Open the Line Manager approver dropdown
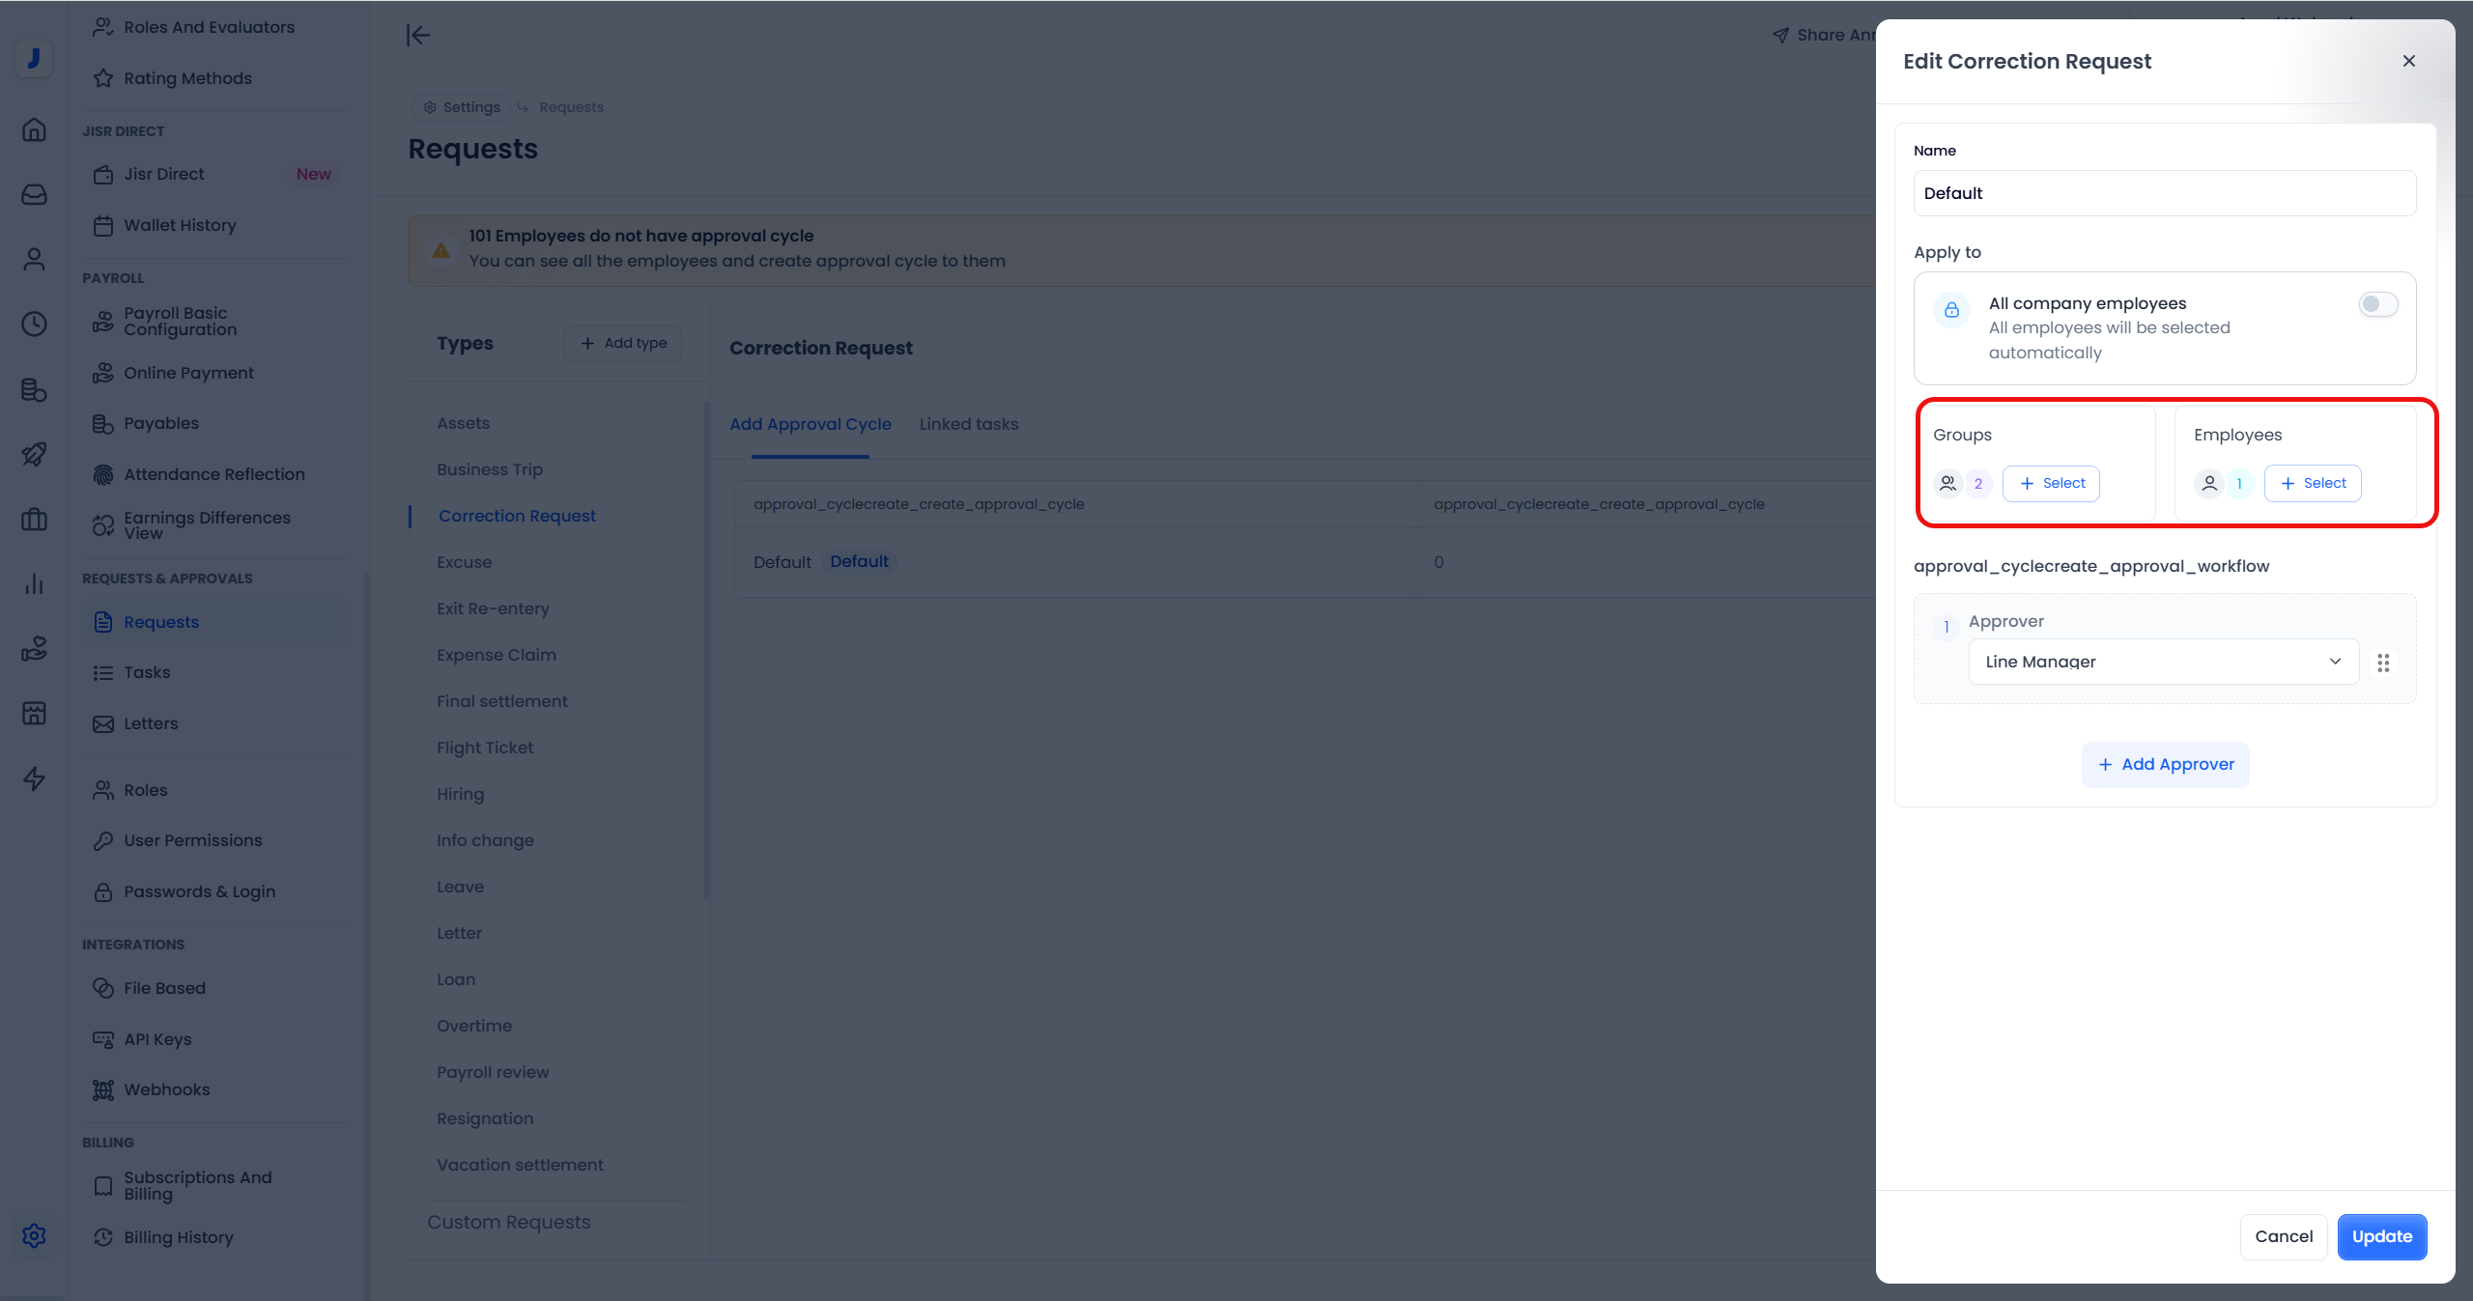The image size is (2473, 1301). tap(2163, 662)
